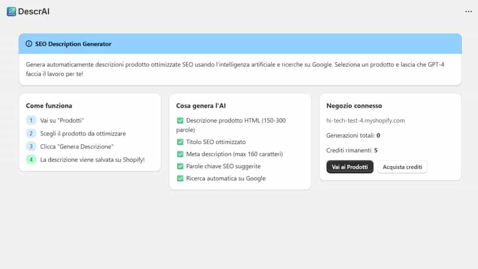
Task: Open the hi-tech-test-4.myshopify.com store link
Action: click(365, 121)
